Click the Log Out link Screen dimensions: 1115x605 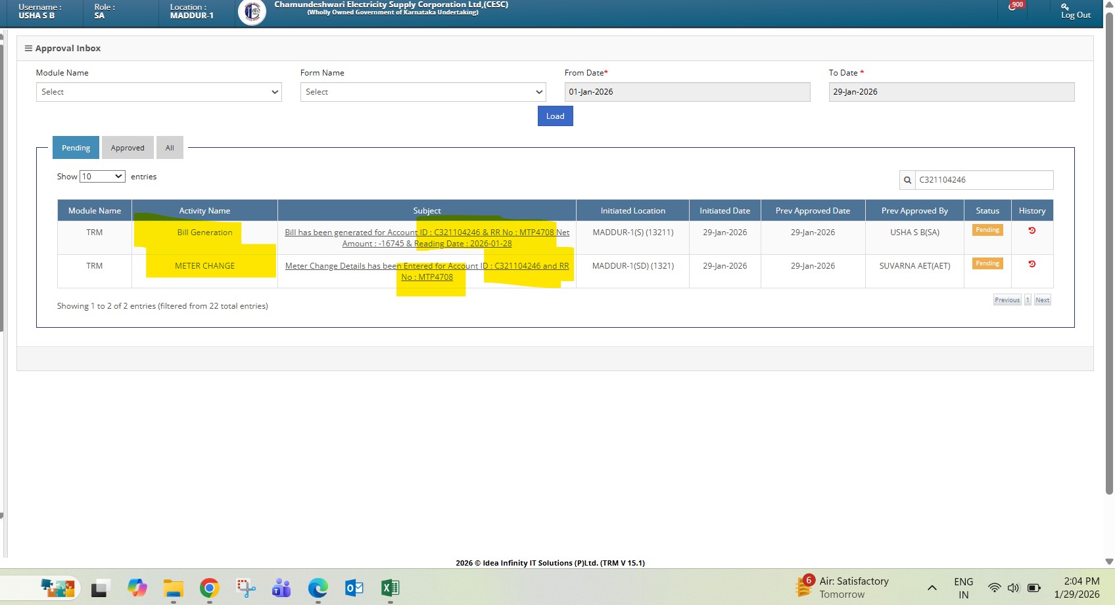coord(1075,14)
